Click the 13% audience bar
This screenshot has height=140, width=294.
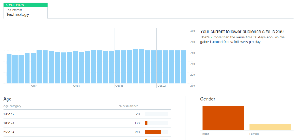tap(146, 123)
